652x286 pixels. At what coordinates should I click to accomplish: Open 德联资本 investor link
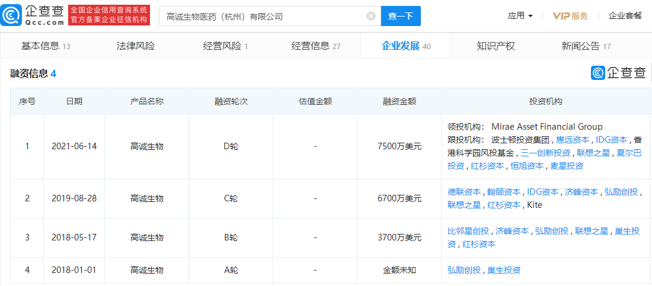point(464,192)
